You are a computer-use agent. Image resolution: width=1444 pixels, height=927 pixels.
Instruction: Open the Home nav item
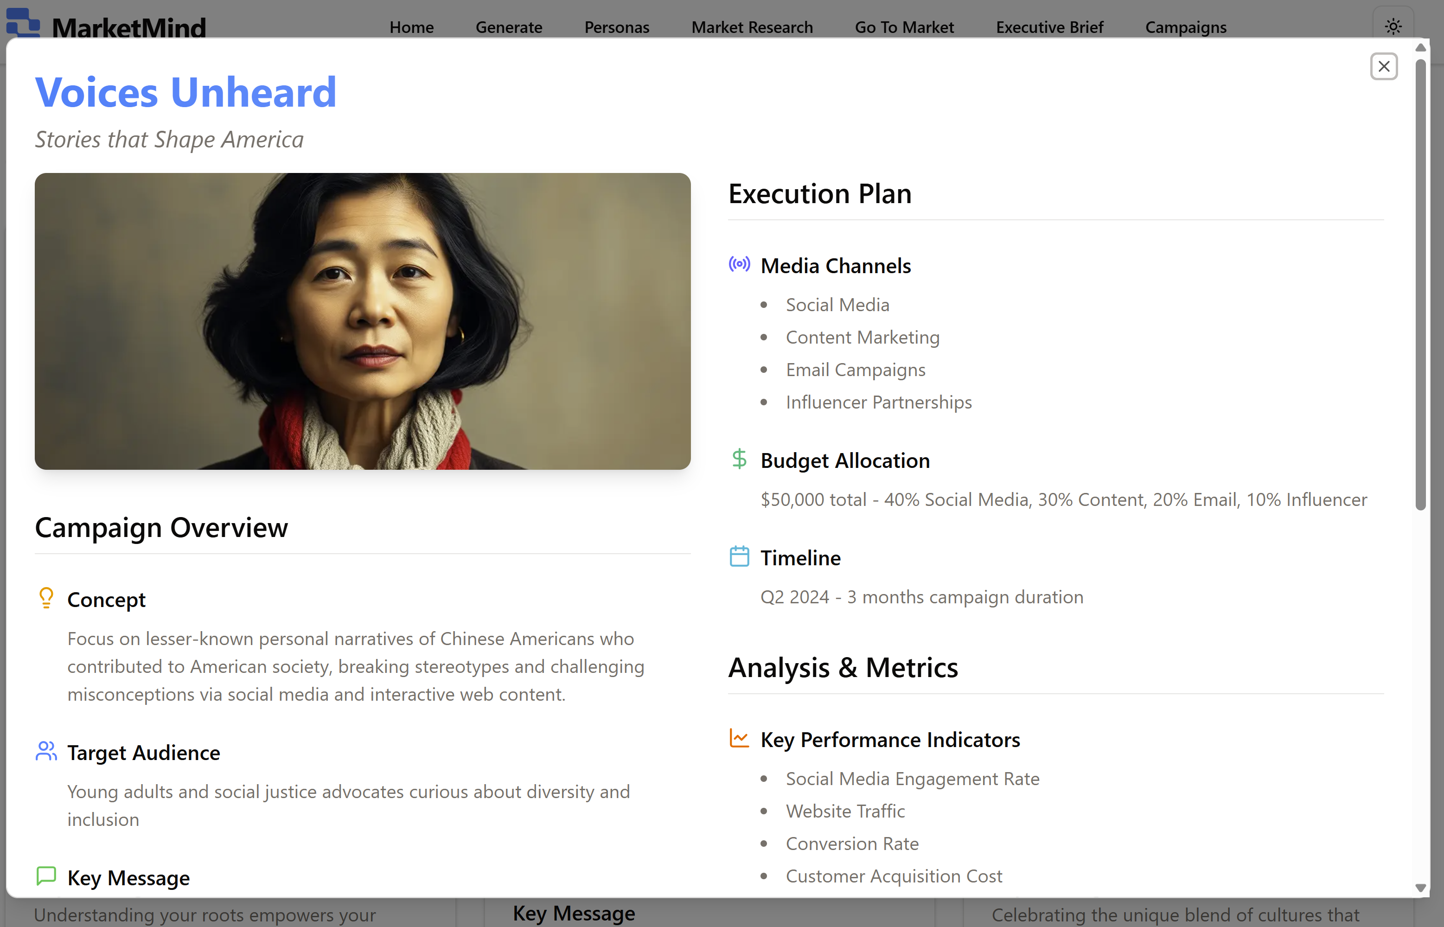[411, 27]
